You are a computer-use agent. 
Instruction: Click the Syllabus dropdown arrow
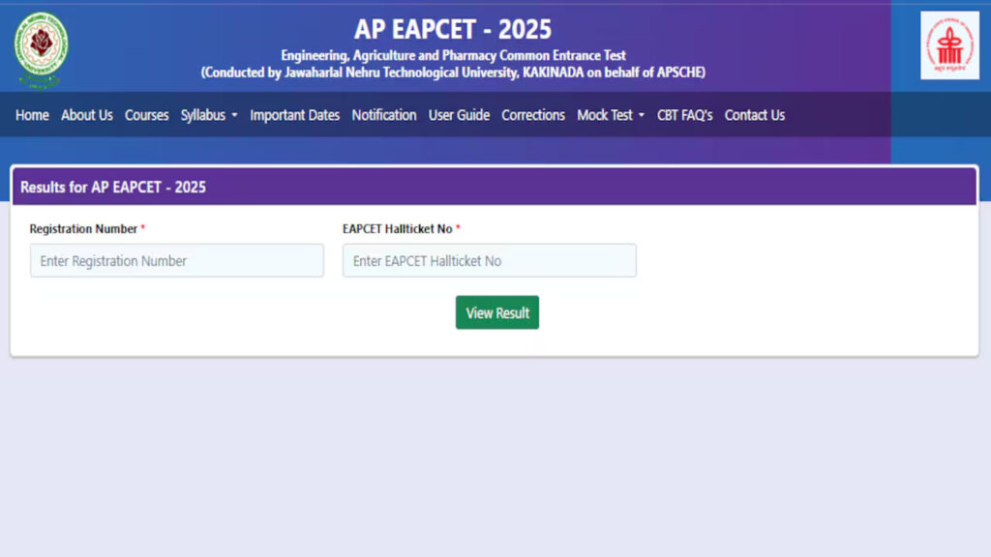[234, 116]
